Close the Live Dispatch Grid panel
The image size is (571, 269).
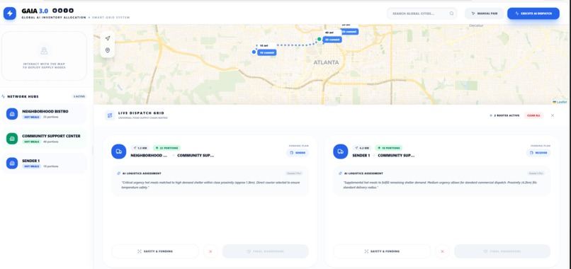point(553,115)
